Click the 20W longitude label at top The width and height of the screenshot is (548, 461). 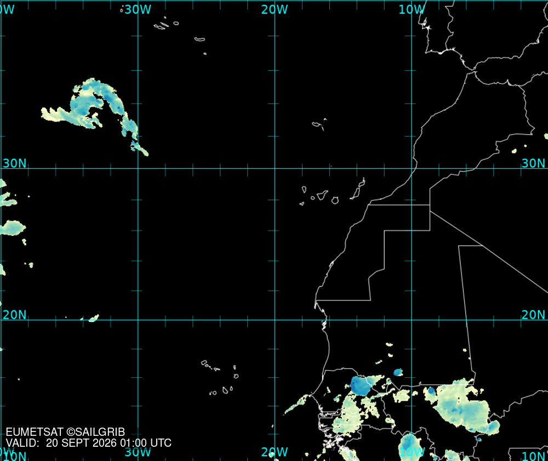click(x=275, y=9)
